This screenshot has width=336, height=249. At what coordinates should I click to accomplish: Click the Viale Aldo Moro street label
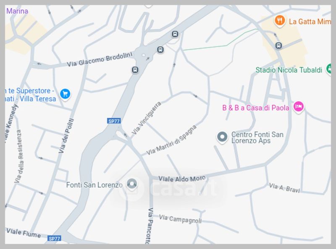182,179
